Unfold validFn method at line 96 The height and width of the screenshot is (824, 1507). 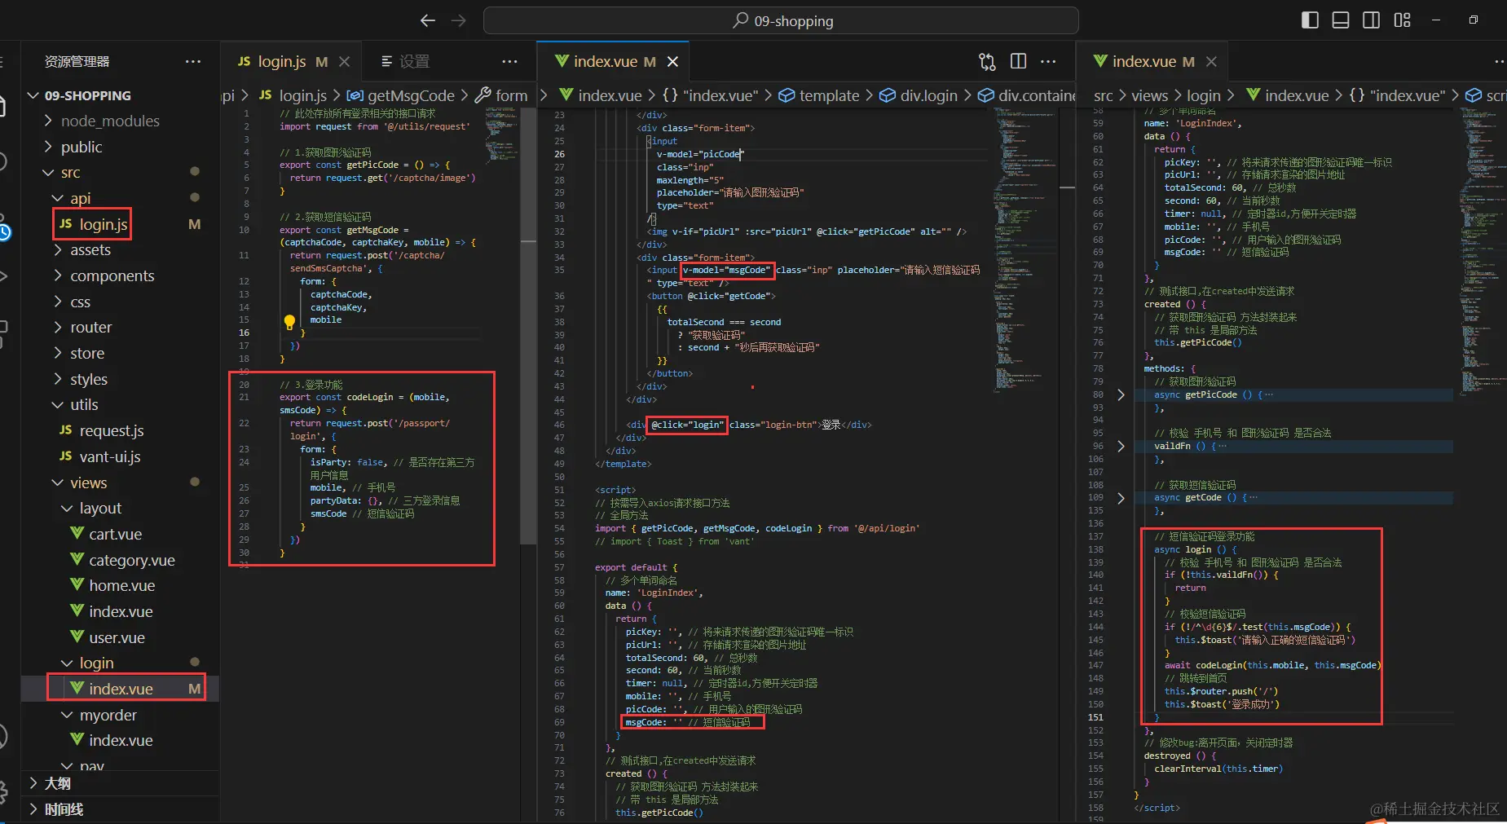[x=1121, y=447]
